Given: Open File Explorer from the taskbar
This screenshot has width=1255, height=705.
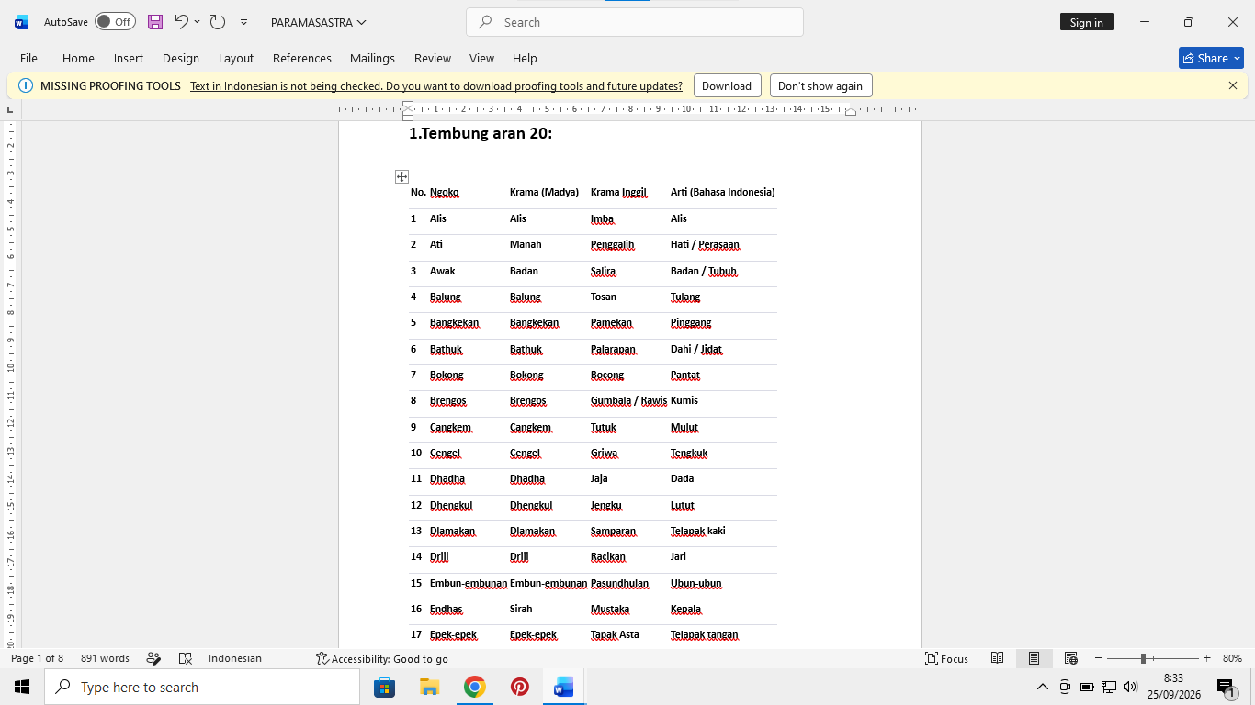Looking at the screenshot, I should point(429,687).
